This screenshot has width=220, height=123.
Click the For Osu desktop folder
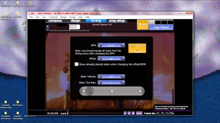pyautogui.click(x=18, y=15)
